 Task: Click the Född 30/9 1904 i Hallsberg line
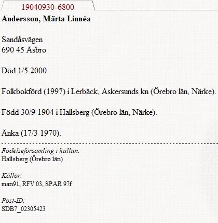pos(79,112)
